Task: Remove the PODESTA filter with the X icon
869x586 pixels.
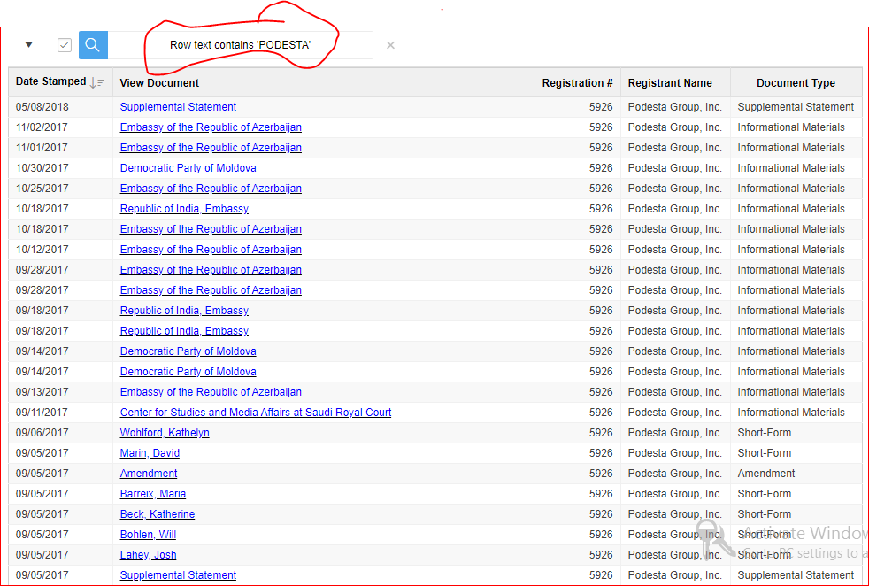Action: pos(390,45)
